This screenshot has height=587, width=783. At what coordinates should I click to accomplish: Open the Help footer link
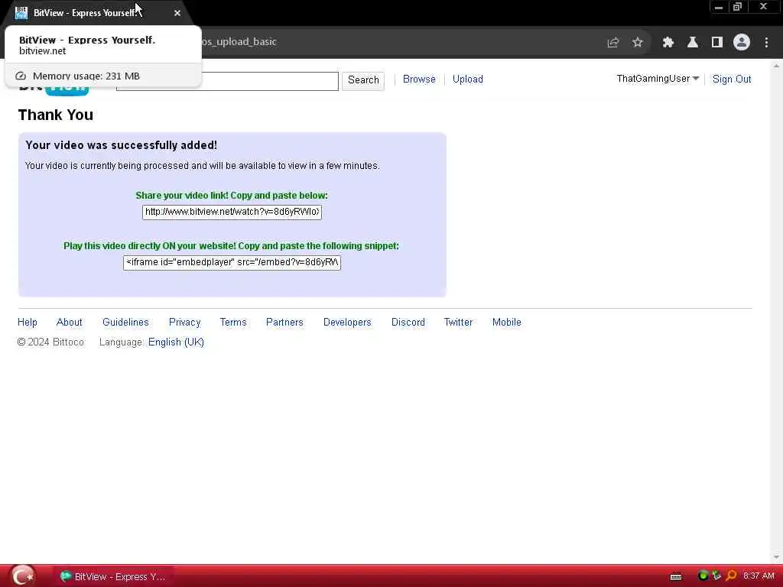[x=27, y=322]
